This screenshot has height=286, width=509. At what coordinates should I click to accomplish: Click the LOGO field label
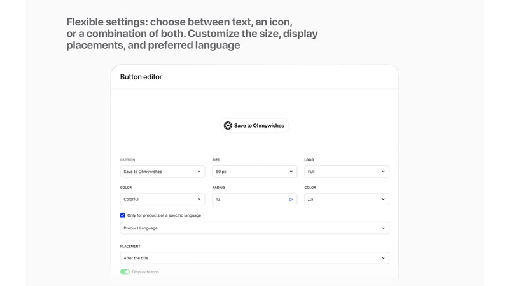coord(309,160)
